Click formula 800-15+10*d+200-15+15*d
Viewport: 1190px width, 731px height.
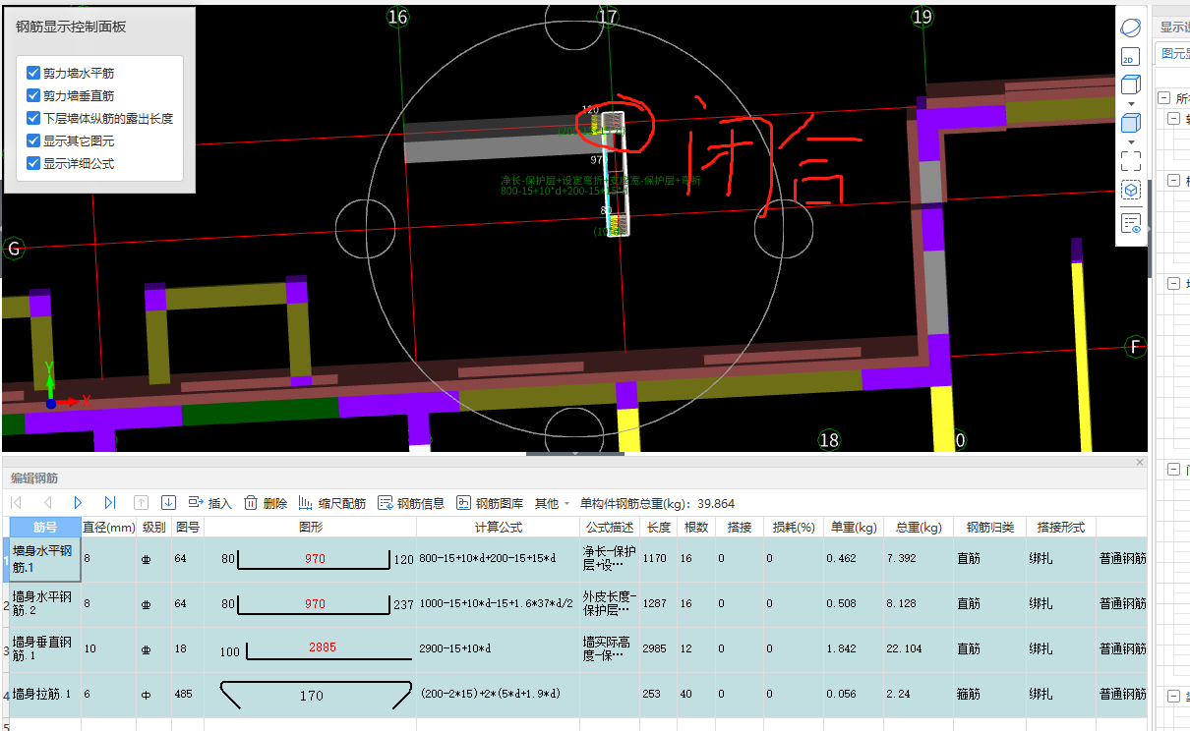pyautogui.click(x=488, y=559)
